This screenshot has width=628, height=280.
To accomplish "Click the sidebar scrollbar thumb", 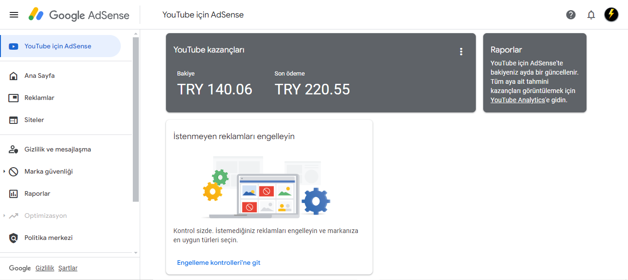I will pyautogui.click(x=136, y=119).
